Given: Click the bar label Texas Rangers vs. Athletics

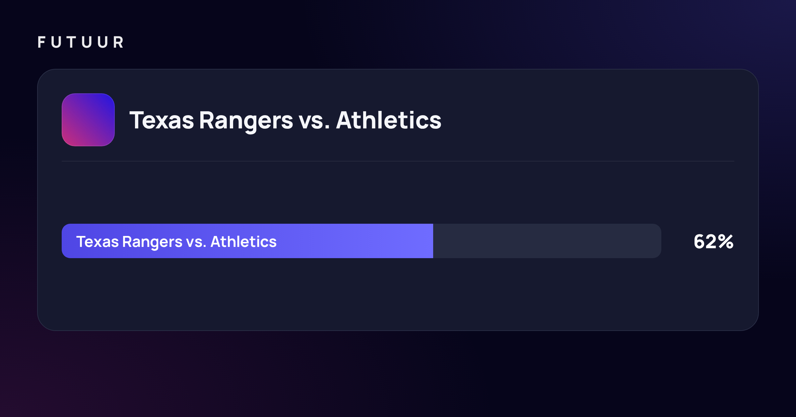Looking at the screenshot, I should pos(176,242).
